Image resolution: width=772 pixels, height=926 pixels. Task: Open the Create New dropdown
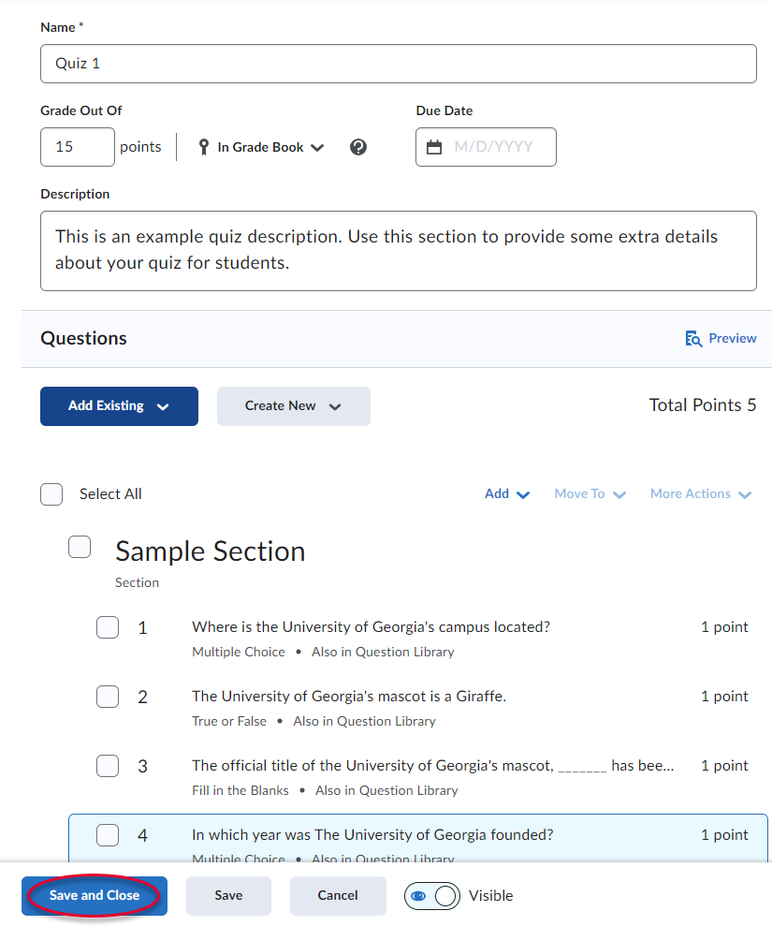293,406
